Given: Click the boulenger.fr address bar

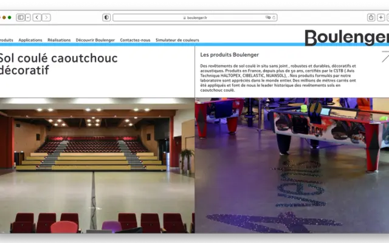Looking at the screenshot, I should (x=195, y=18).
